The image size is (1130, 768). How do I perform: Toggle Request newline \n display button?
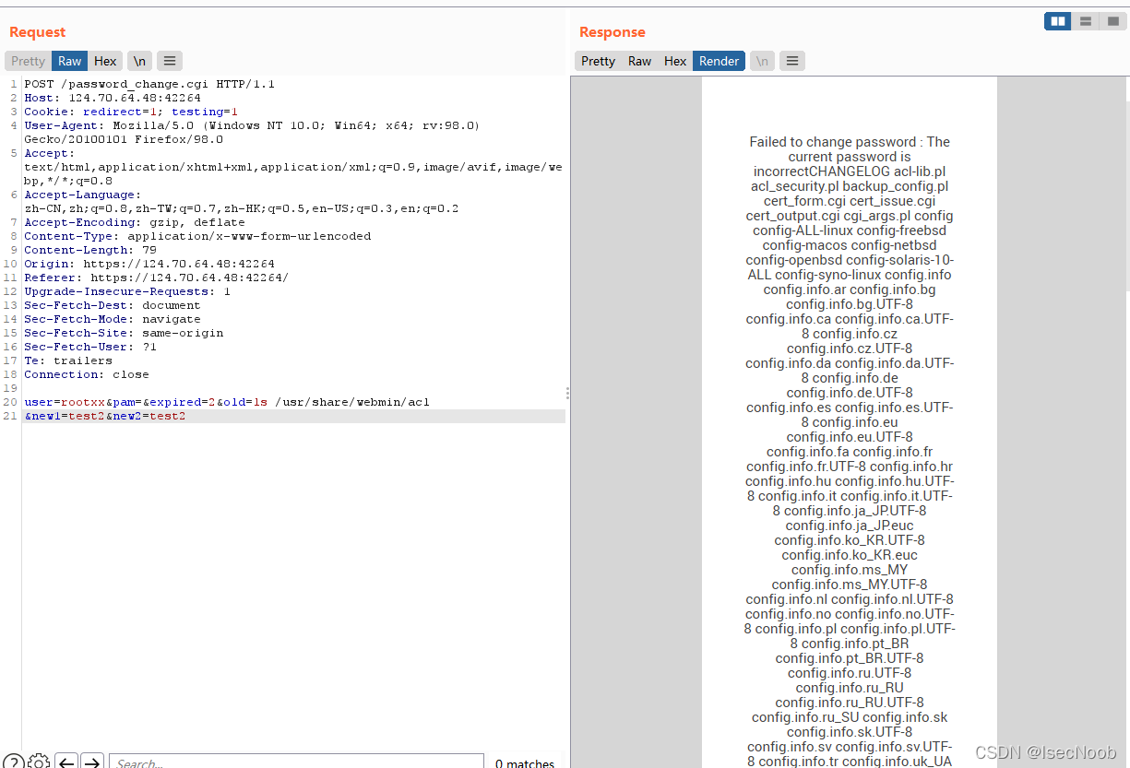click(x=139, y=61)
